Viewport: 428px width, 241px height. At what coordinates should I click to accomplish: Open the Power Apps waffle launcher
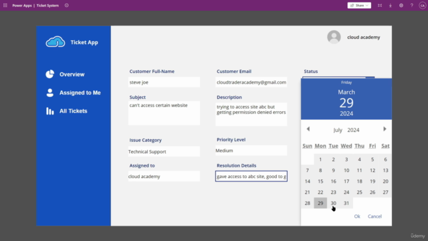[5, 5]
